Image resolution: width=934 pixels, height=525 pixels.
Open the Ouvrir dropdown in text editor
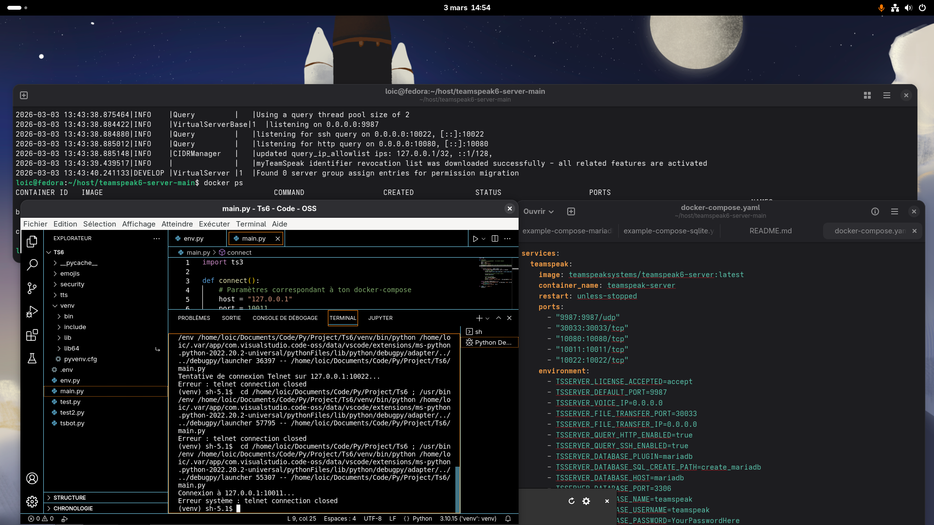(539, 211)
